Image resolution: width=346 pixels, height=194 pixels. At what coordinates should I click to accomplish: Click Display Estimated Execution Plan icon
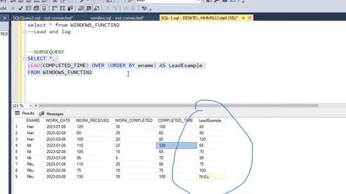click(x=29, y=9)
